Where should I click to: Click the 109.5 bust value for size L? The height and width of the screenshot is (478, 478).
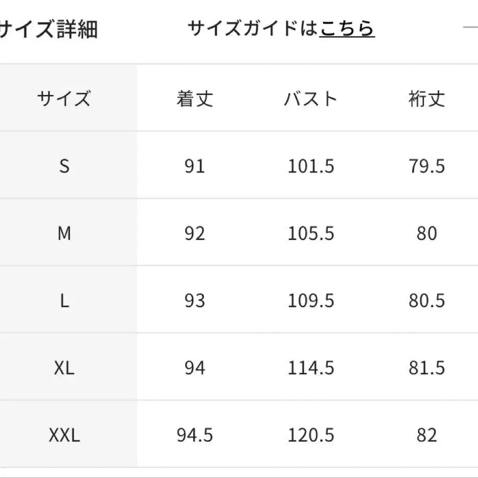[311, 301]
